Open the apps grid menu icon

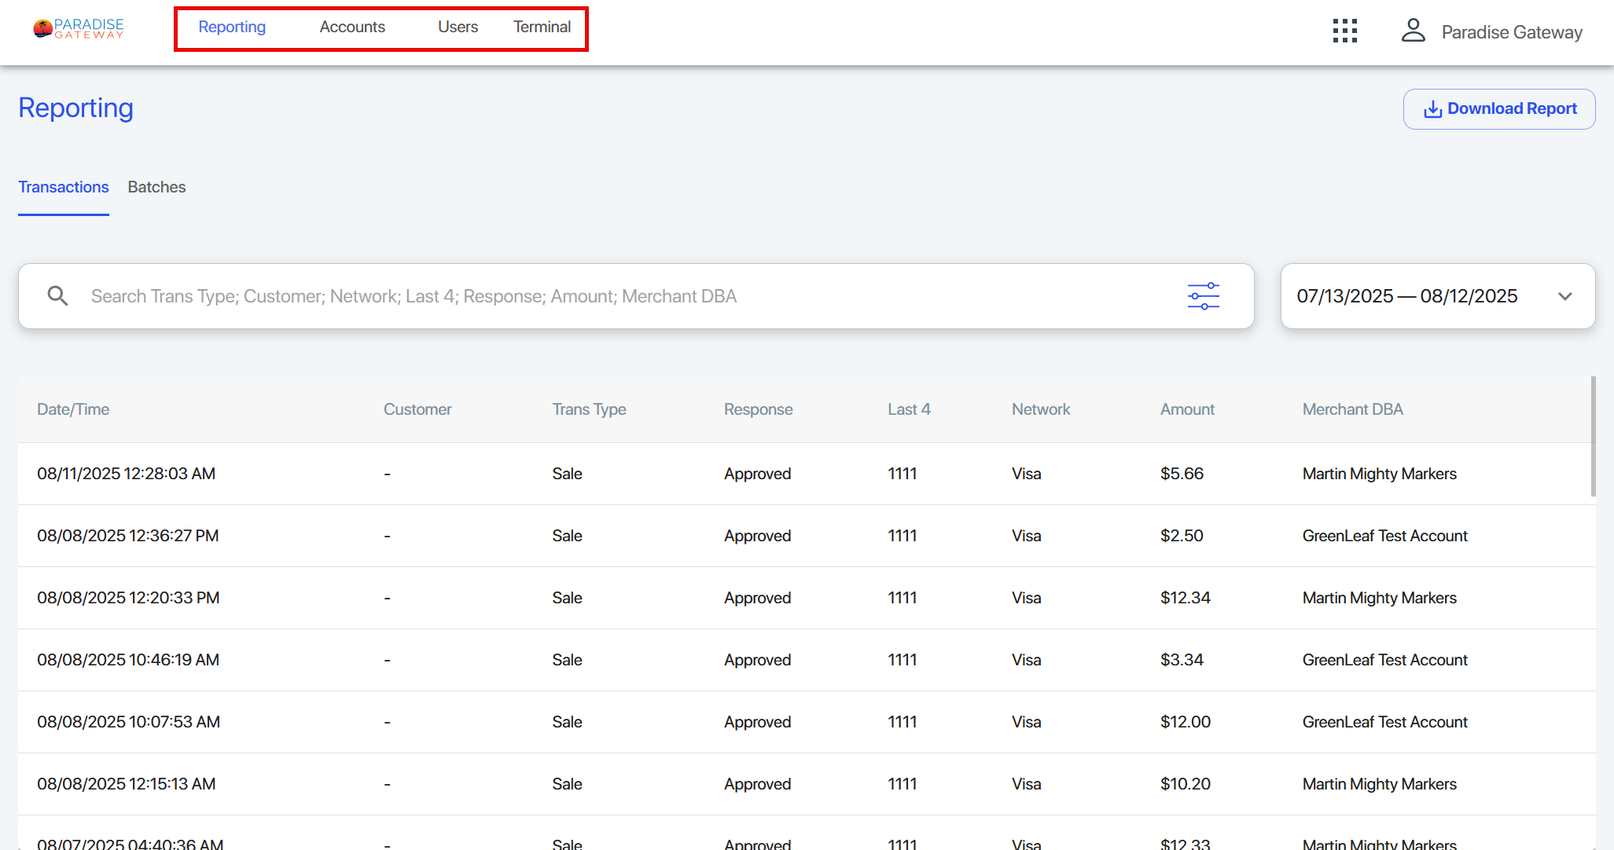[1345, 31]
